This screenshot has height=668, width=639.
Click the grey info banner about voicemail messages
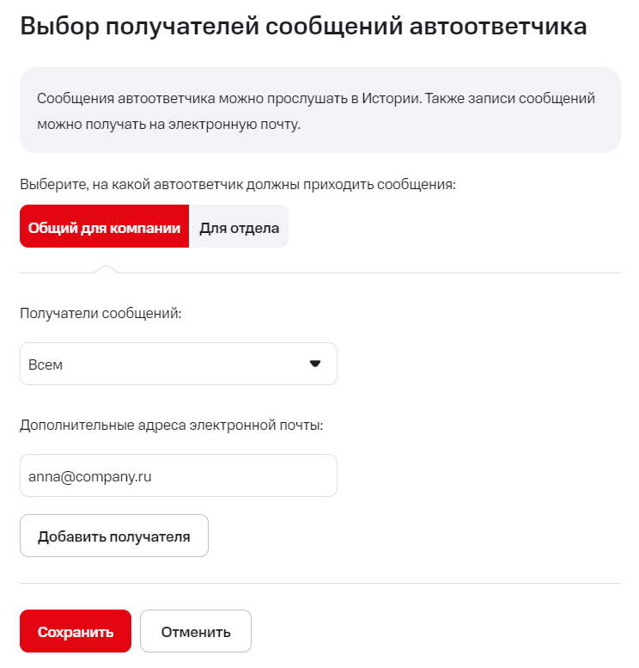click(319, 110)
